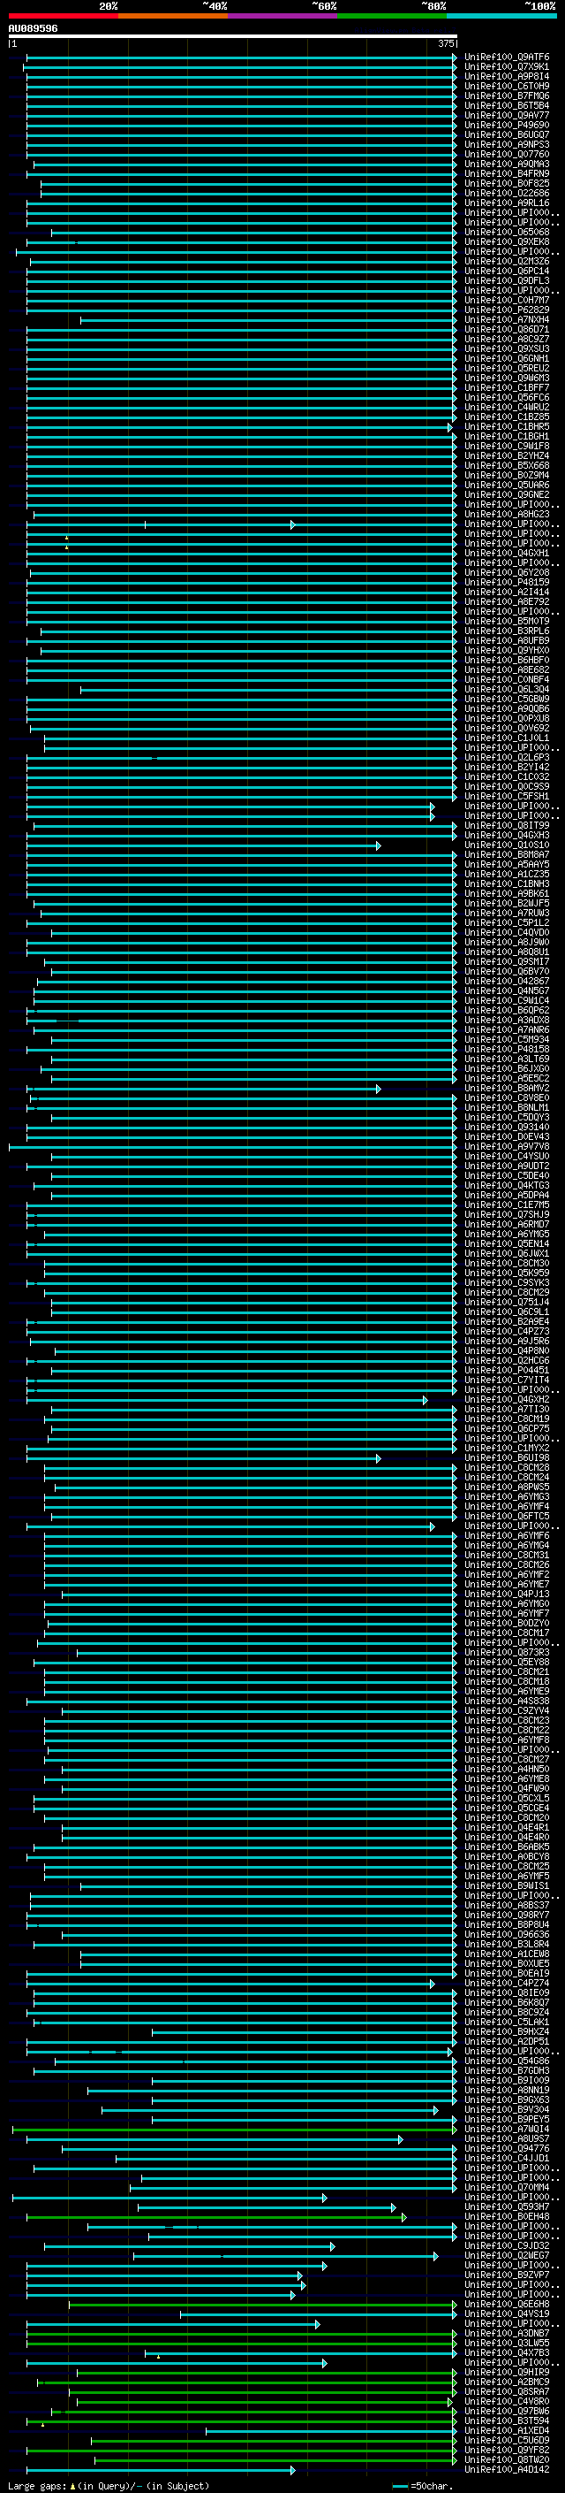The height and width of the screenshot is (2493, 565).
Task: Select the UniRef100_Q751J4 label
Action: tap(507, 1302)
